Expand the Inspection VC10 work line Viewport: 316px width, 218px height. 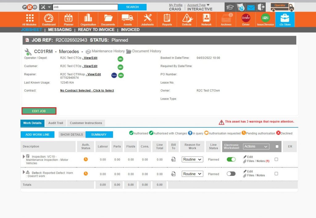[x=24, y=157]
